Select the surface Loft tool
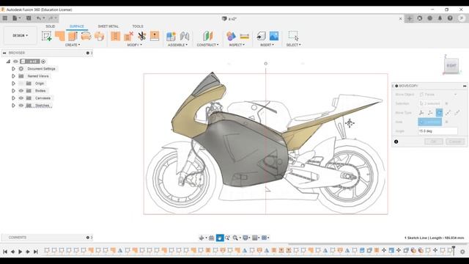 pyautogui.click(x=99, y=36)
